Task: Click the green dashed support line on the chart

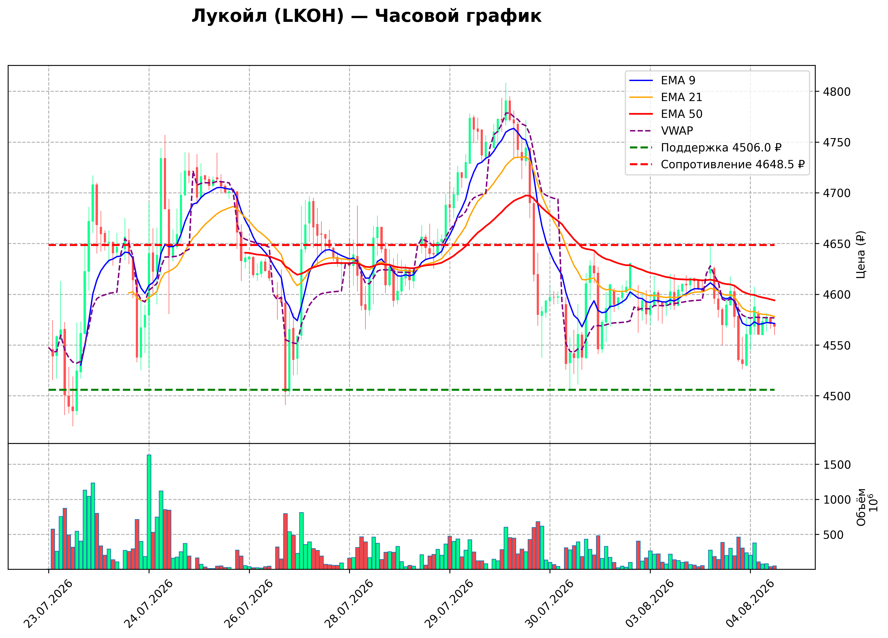Action: tap(412, 390)
